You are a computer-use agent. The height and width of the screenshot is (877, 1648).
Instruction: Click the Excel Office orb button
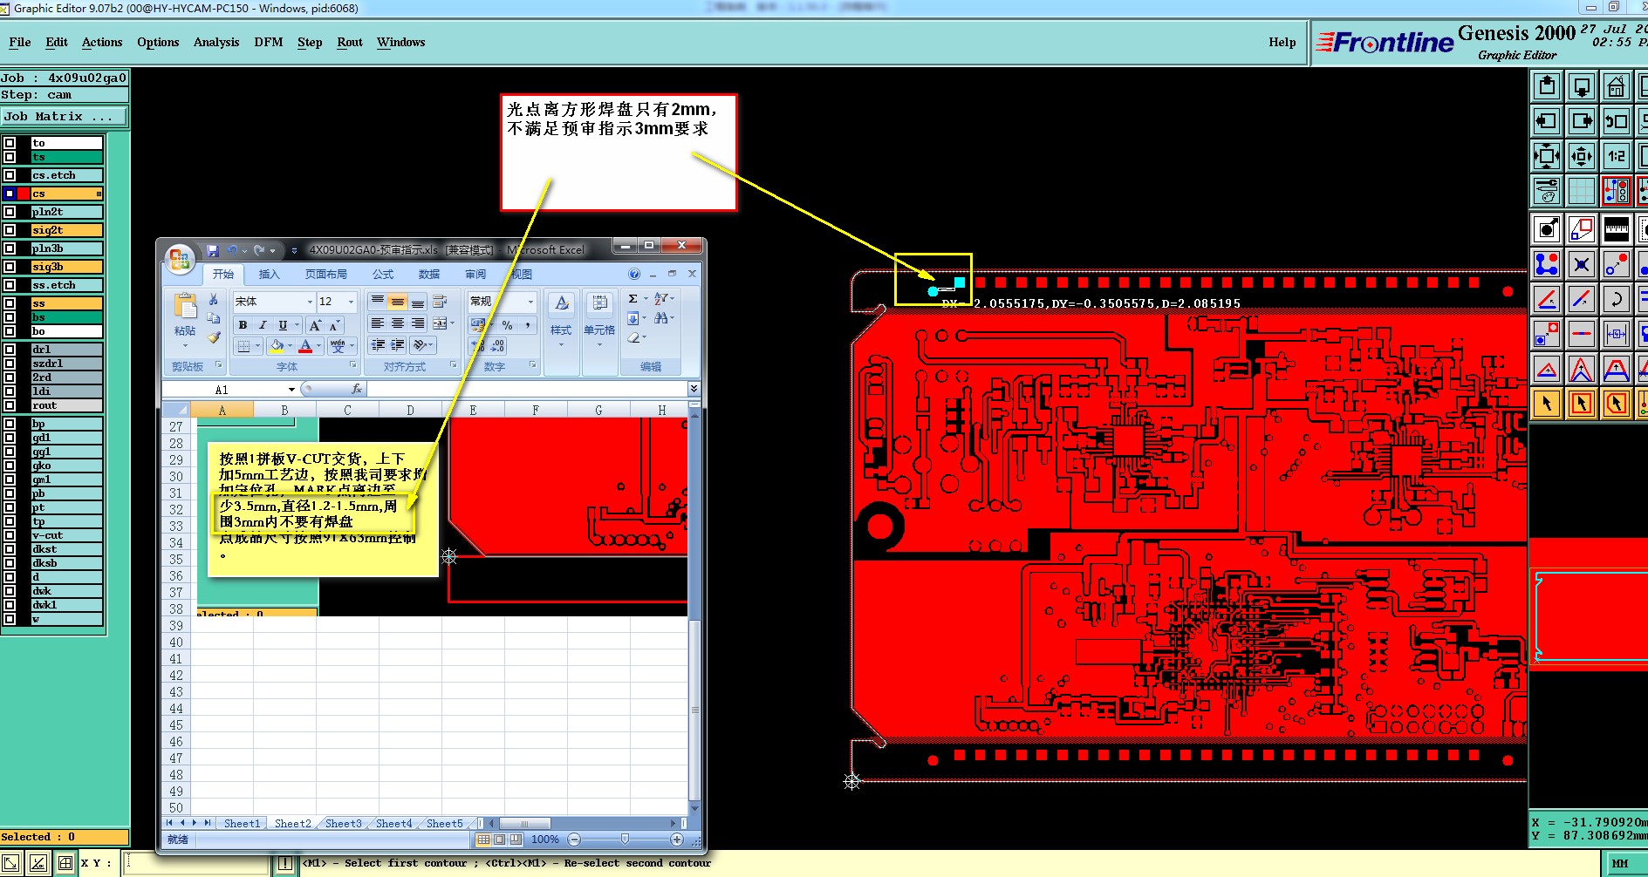(x=180, y=258)
